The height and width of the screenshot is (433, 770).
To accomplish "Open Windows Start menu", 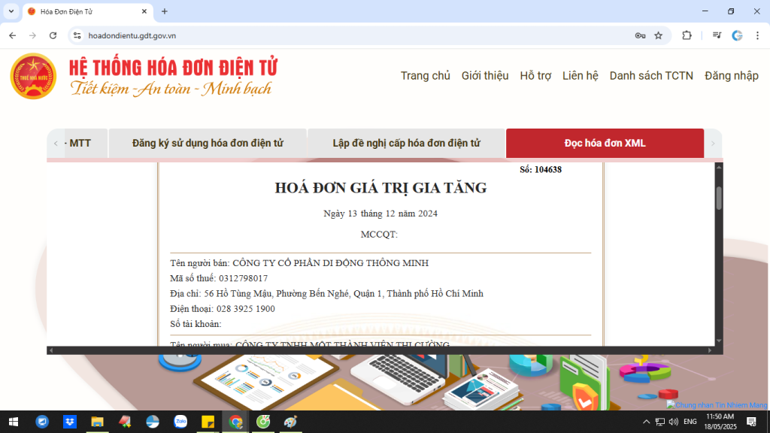I will 14,422.
